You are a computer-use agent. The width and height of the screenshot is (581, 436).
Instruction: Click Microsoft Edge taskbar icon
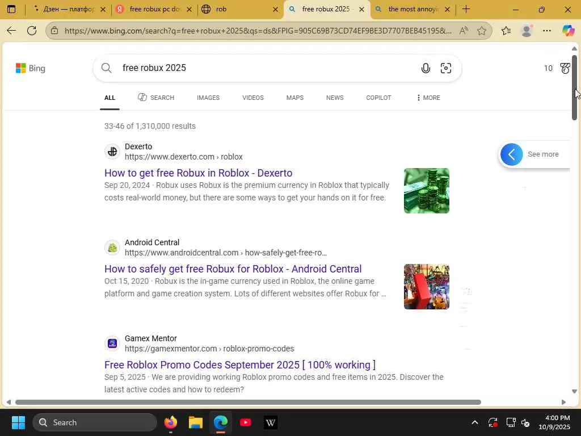coord(221,422)
